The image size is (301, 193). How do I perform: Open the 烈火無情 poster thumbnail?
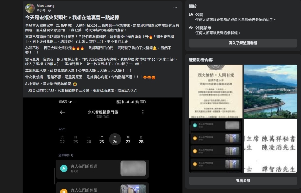[215, 91]
